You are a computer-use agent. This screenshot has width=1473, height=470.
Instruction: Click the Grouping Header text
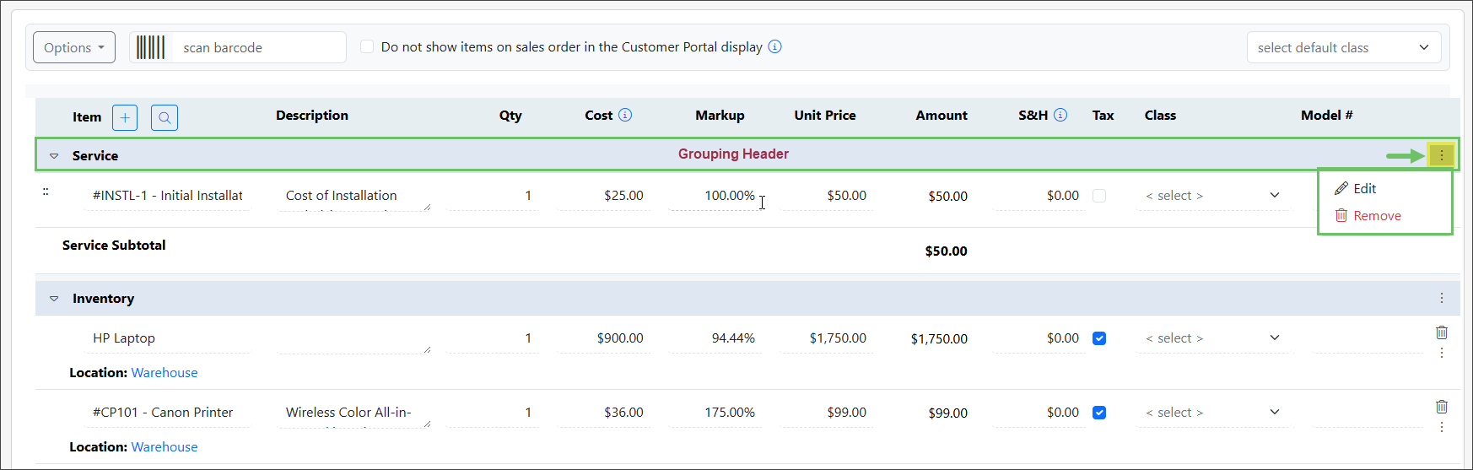click(733, 154)
